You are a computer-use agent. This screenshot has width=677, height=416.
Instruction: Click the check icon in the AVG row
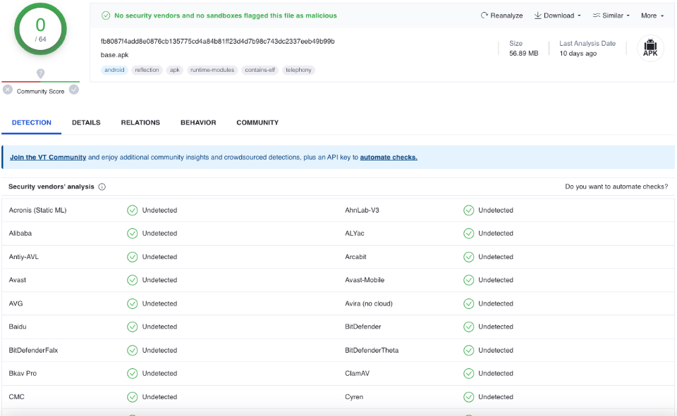point(132,303)
